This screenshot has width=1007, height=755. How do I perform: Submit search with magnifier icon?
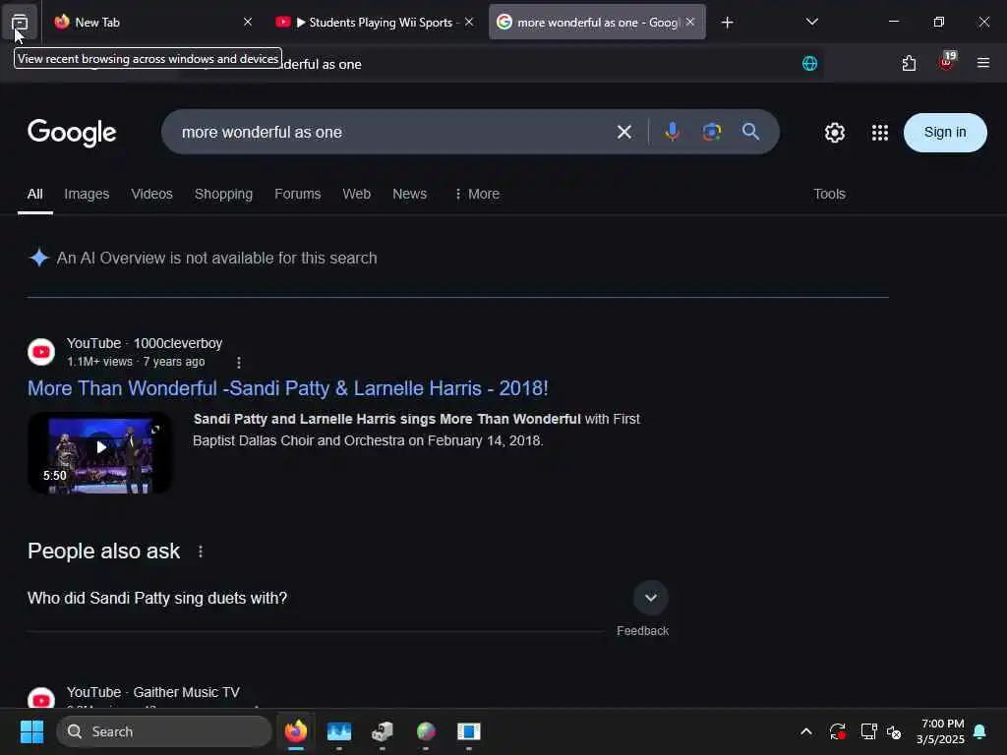(x=750, y=132)
